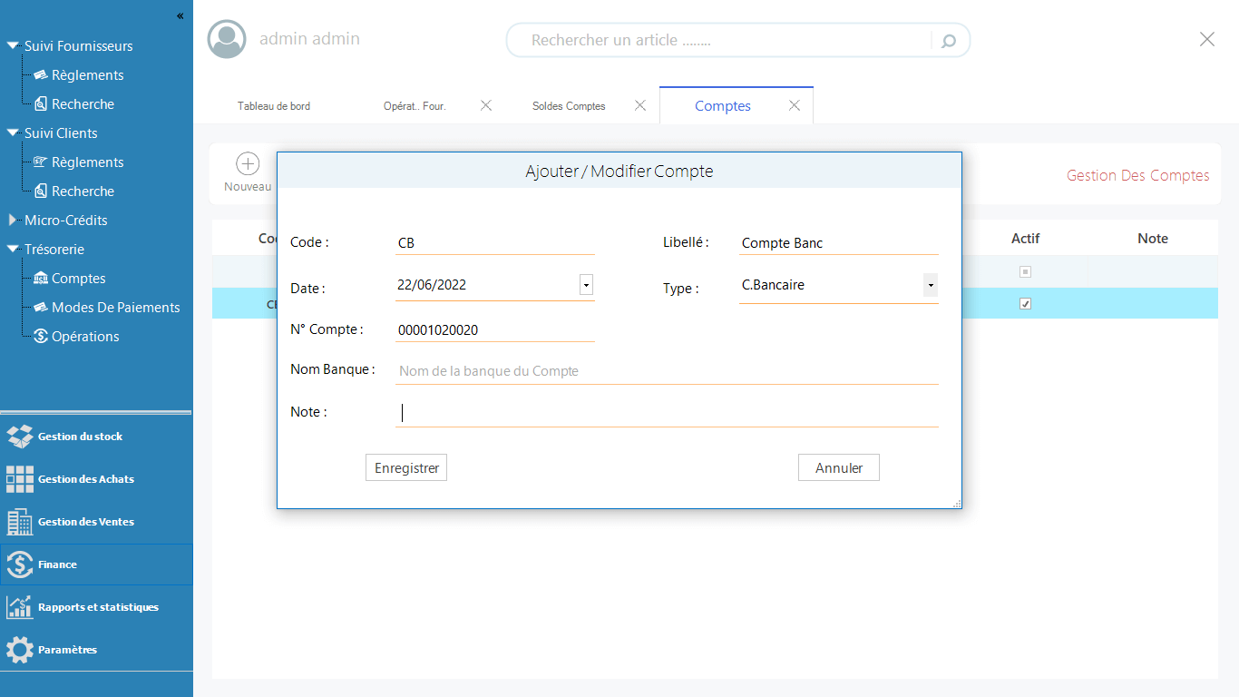The image size is (1239, 697).
Task: Open the Type dropdown list
Action: tap(930, 285)
